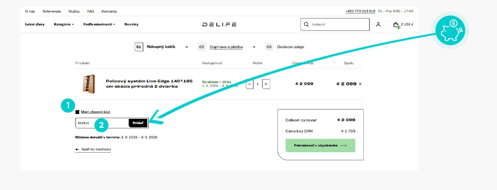Toggle the 'Mám zľavový kód' checkbox

(77, 112)
